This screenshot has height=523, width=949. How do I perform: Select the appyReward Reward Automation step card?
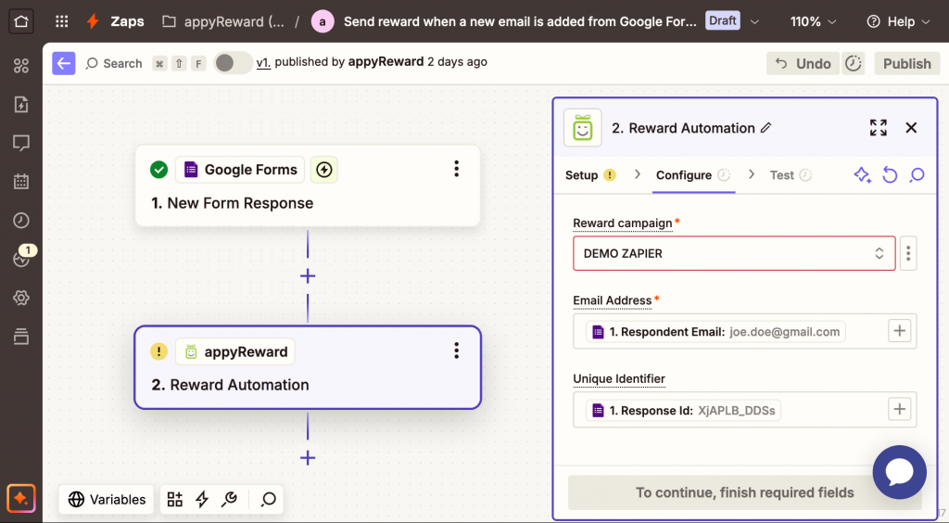(308, 367)
